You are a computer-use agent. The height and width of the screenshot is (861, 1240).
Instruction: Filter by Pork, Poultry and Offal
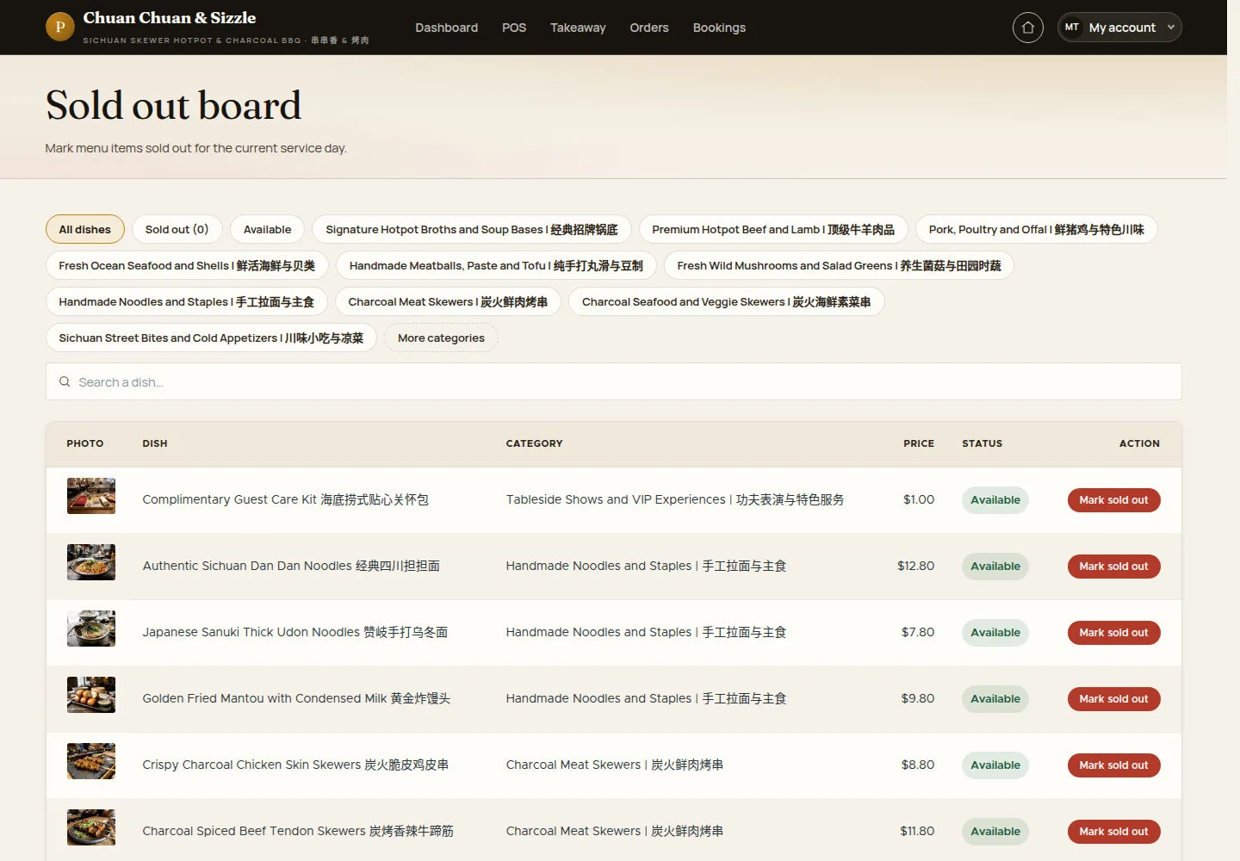click(1036, 229)
